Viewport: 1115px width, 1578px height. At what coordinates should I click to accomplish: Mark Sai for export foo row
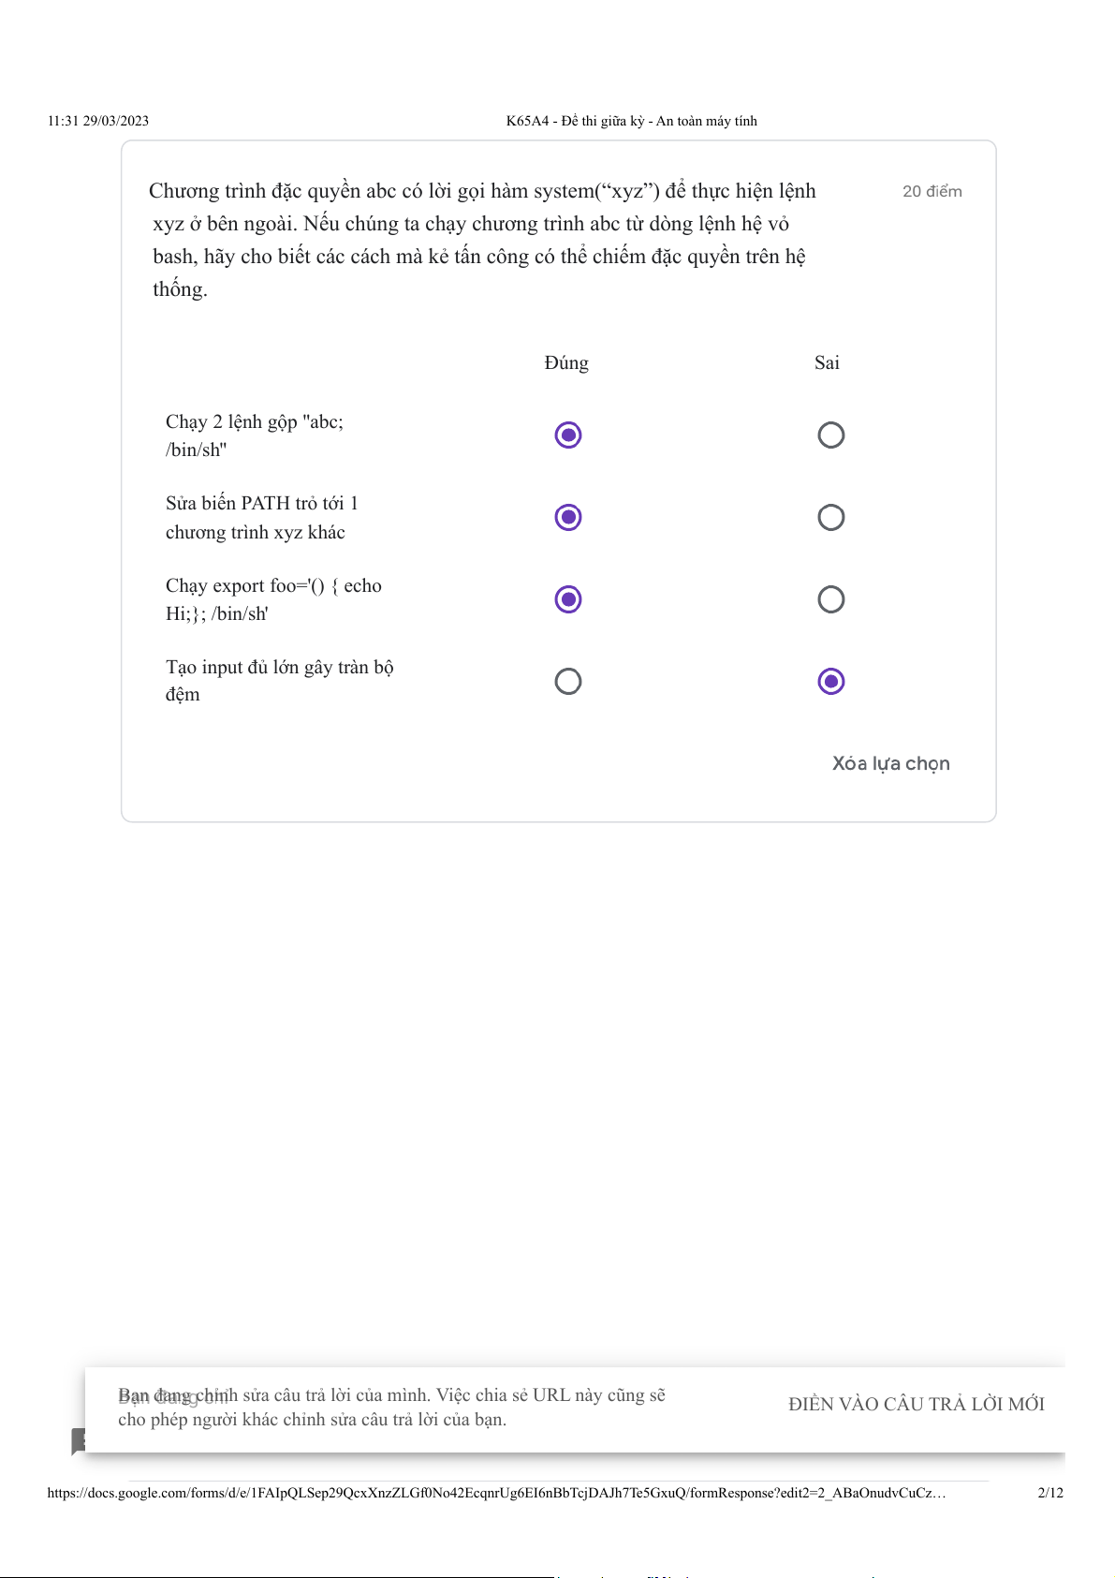[830, 599]
